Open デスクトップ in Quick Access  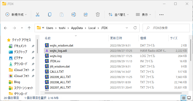[21, 52]
